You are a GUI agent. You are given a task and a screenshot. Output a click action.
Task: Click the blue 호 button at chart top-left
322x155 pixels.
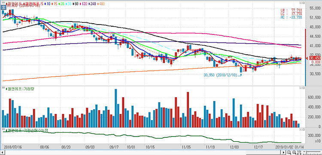[3, 7]
